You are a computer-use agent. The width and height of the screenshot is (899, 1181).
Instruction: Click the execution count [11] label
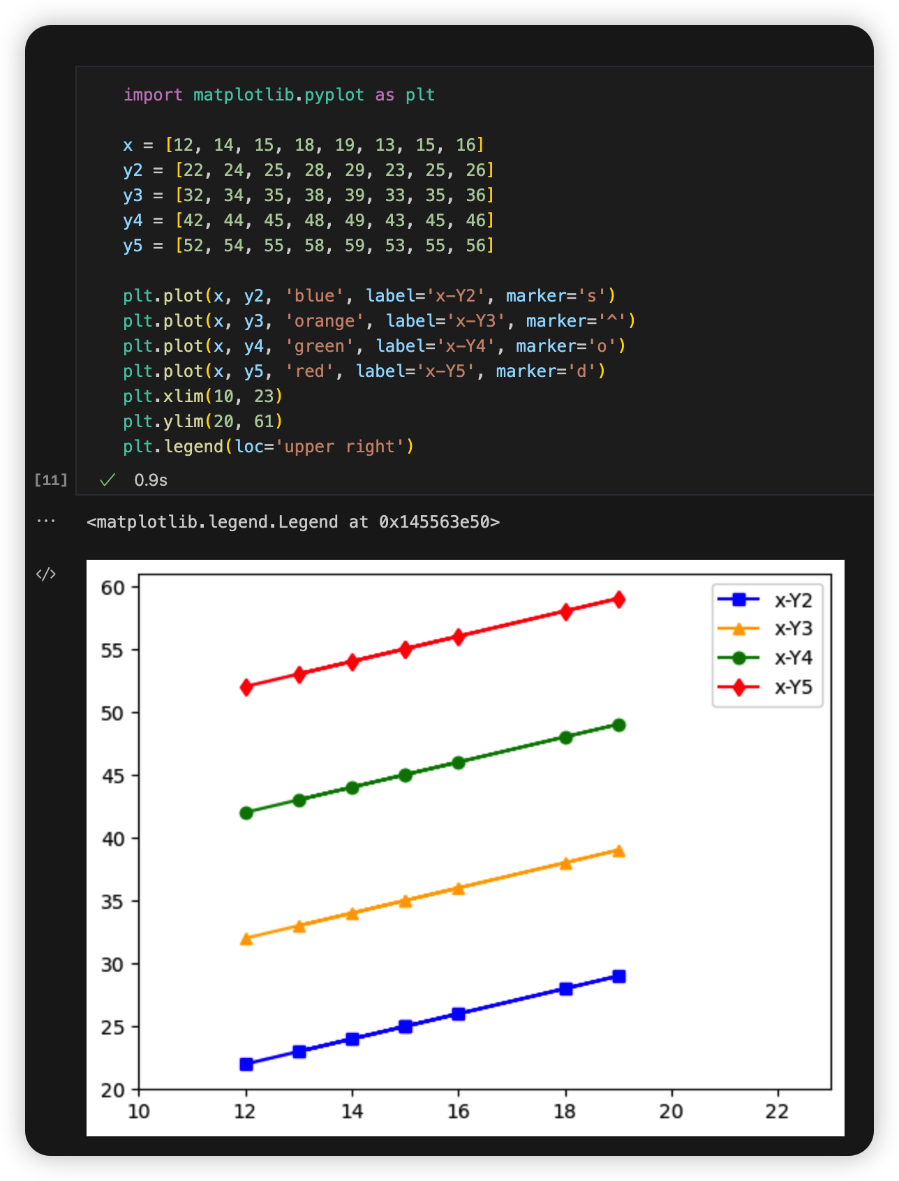point(51,480)
